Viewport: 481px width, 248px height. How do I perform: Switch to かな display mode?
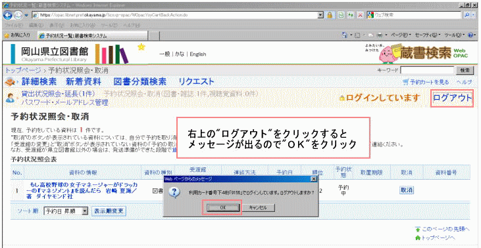180,54
